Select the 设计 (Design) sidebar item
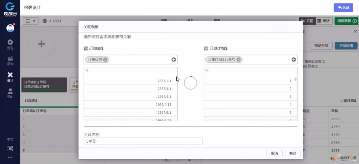359x164 pixels. click(10, 77)
